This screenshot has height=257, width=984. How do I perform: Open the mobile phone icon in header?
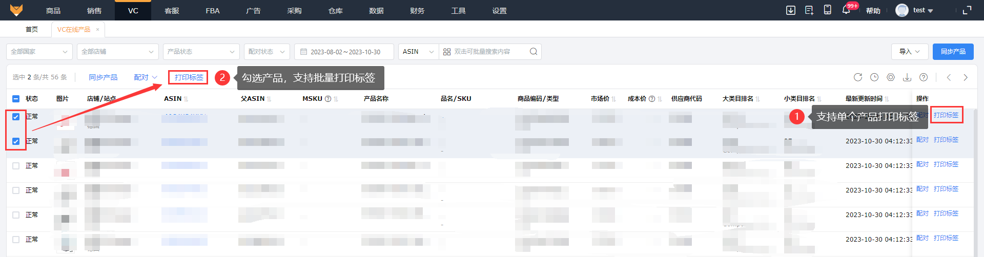pyautogui.click(x=828, y=10)
